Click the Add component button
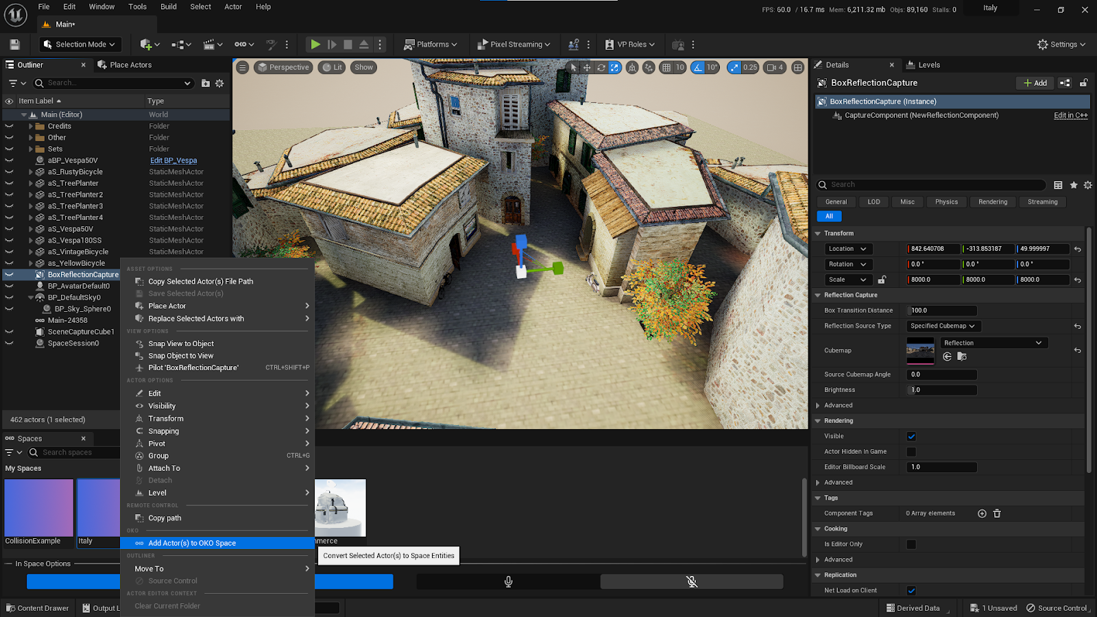1097x617 pixels. pyautogui.click(x=1035, y=83)
